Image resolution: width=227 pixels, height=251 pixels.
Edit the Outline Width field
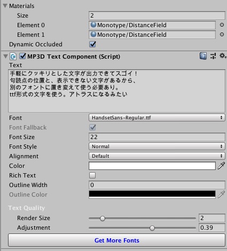tap(157, 185)
